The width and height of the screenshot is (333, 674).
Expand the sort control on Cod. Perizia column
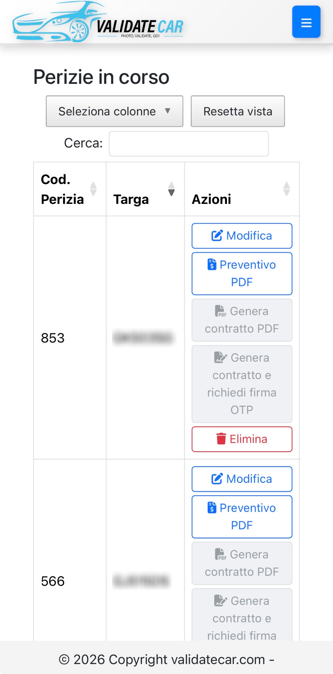[x=93, y=189]
